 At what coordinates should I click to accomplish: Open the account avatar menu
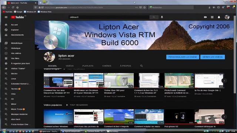227,17
